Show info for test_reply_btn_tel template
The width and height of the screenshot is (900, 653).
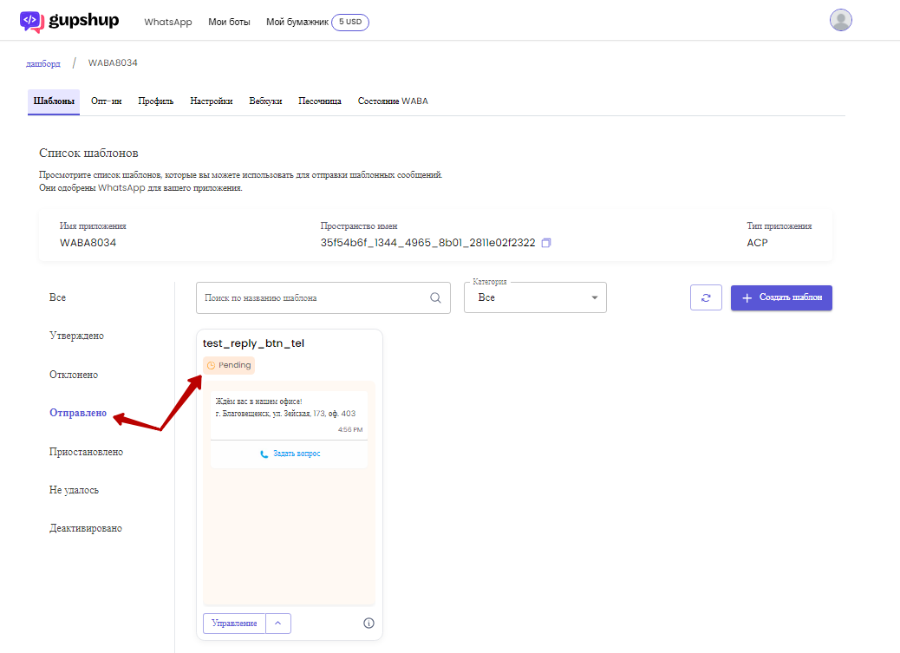369,624
